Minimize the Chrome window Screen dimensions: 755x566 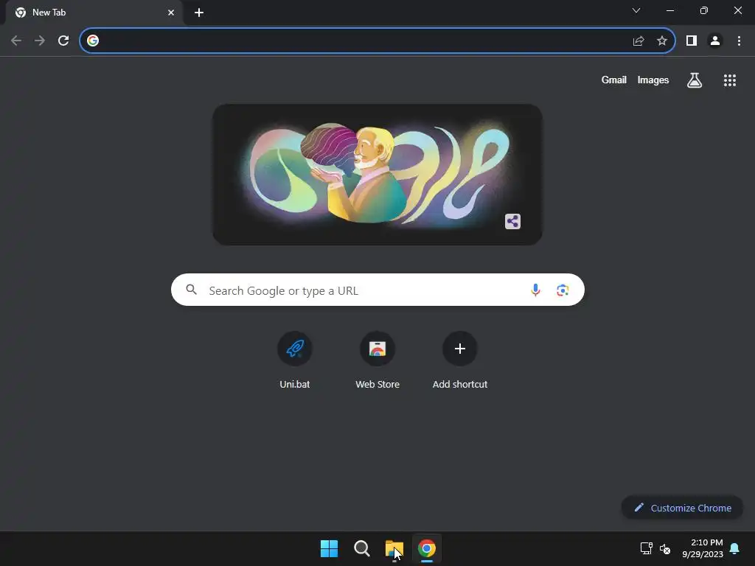tap(670, 10)
